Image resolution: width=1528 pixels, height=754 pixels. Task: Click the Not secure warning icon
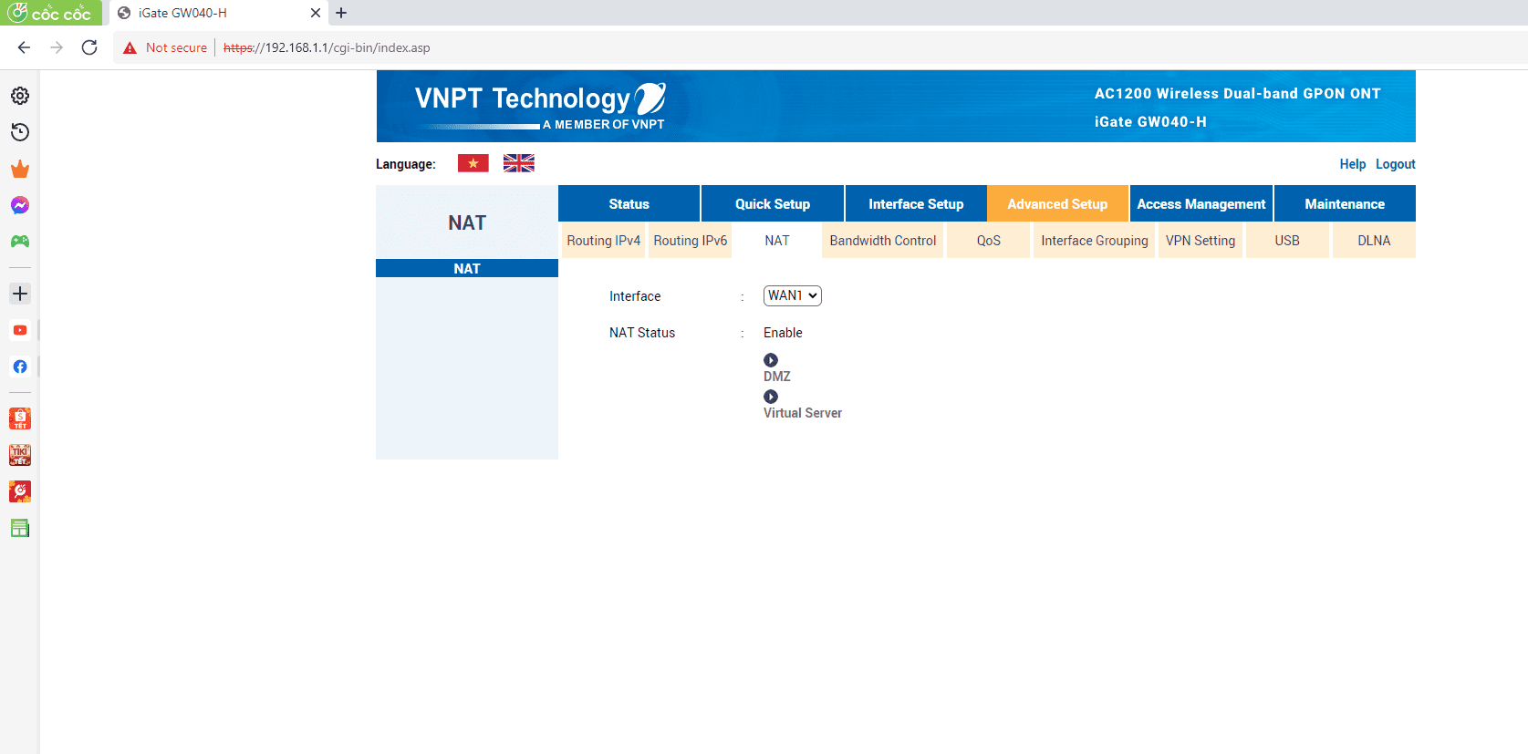130,47
